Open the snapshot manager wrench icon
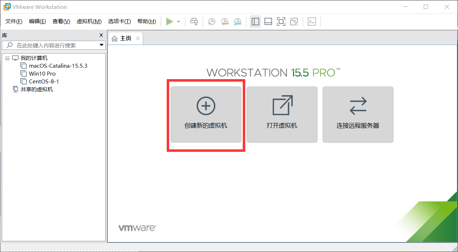458x252 pixels. point(237,22)
